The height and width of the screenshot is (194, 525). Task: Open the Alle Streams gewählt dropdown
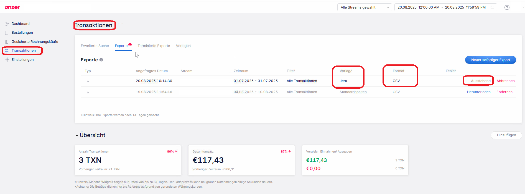pyautogui.click(x=364, y=7)
